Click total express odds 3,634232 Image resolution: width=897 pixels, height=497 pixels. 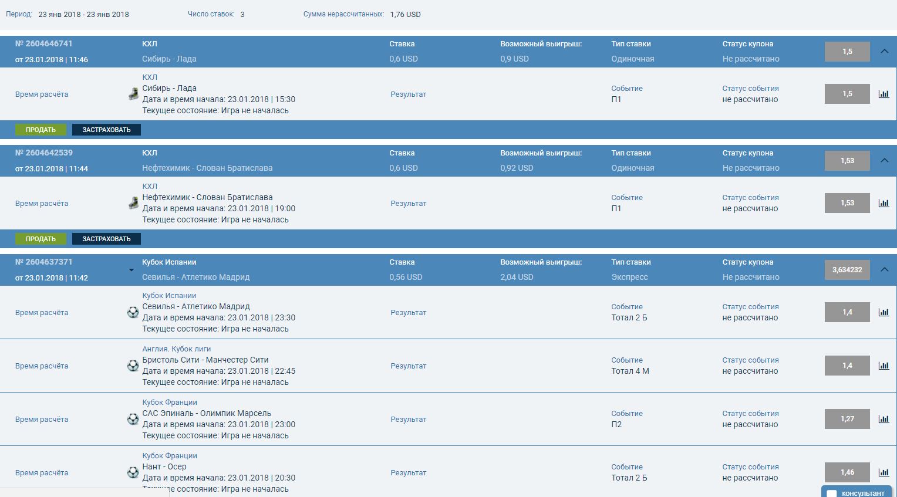[847, 270]
